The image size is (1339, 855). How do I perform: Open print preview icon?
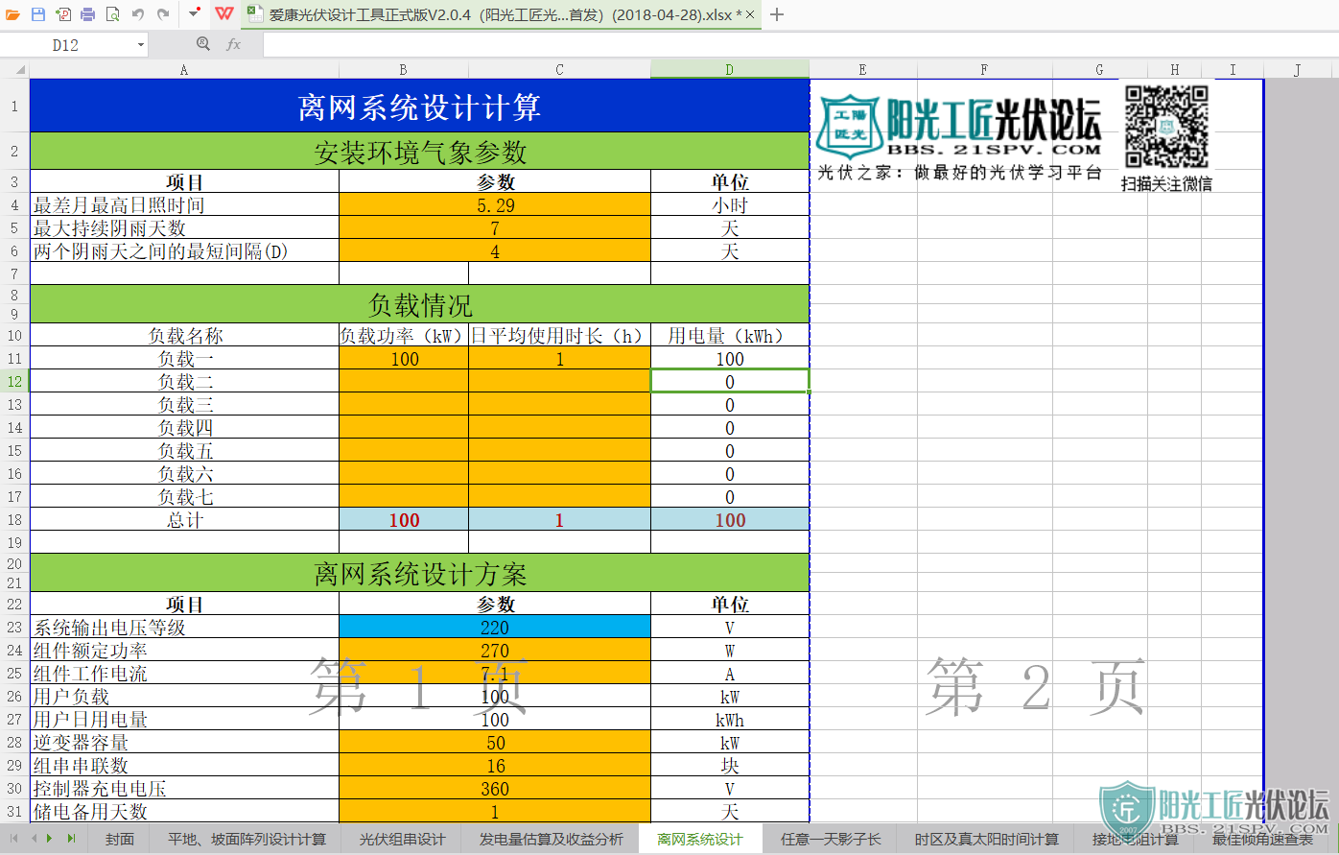click(113, 14)
